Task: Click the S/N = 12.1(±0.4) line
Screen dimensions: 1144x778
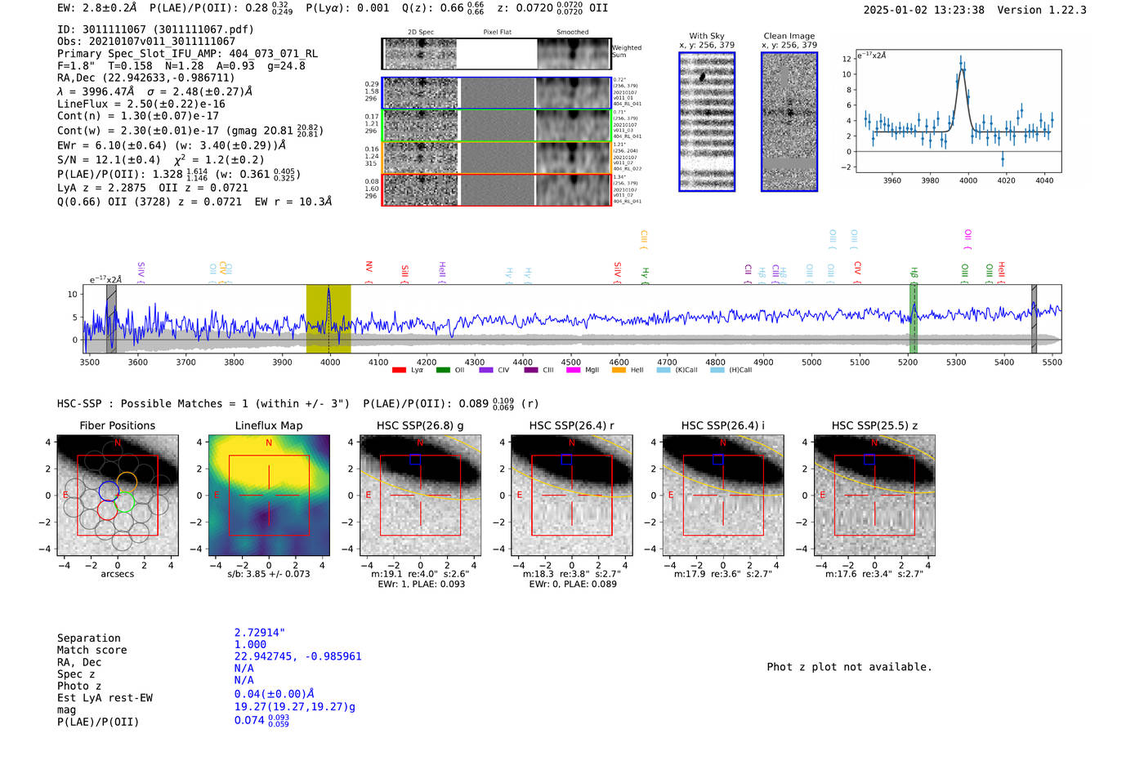Action: tap(161, 160)
